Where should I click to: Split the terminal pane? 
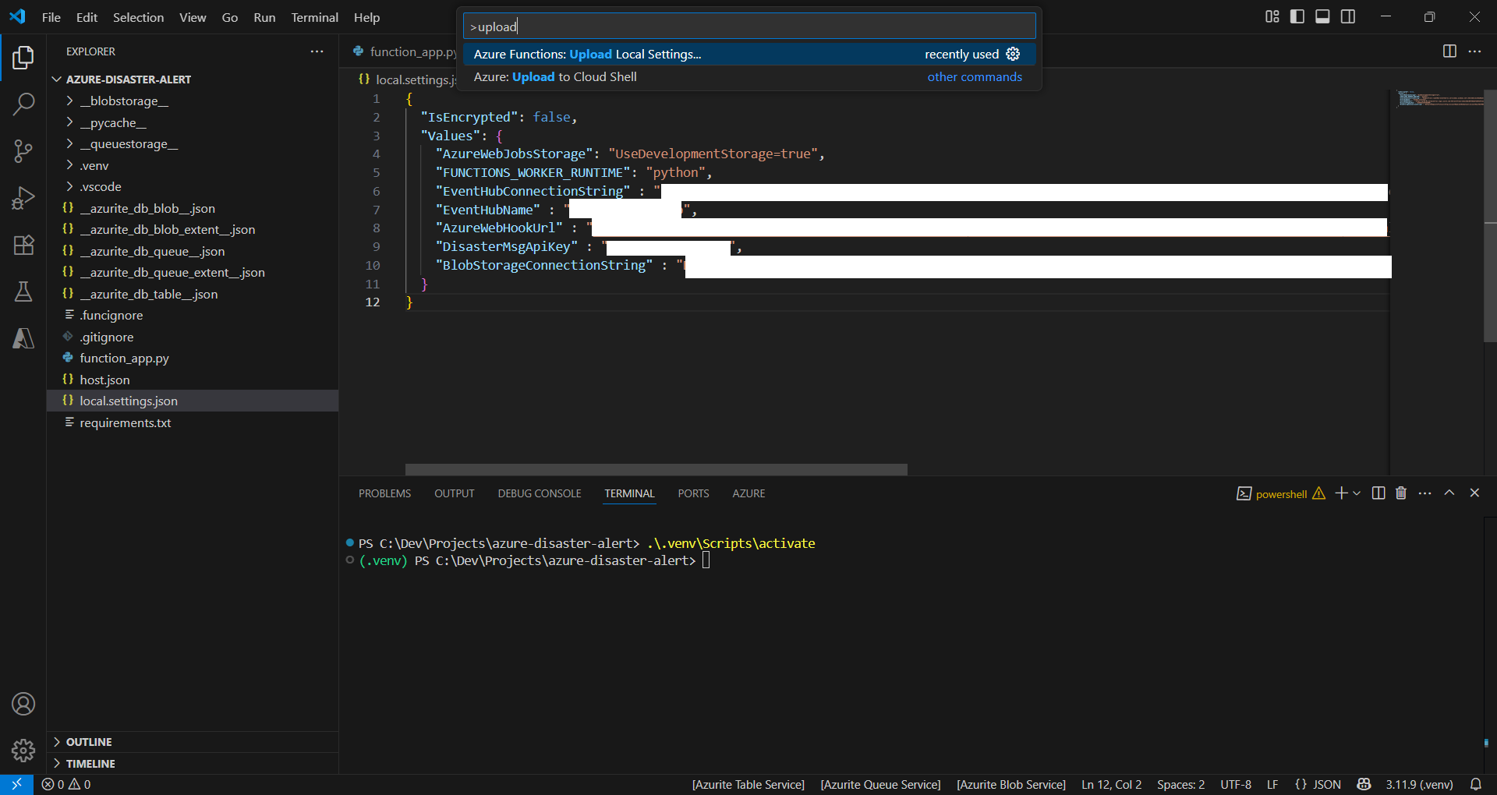coord(1378,493)
